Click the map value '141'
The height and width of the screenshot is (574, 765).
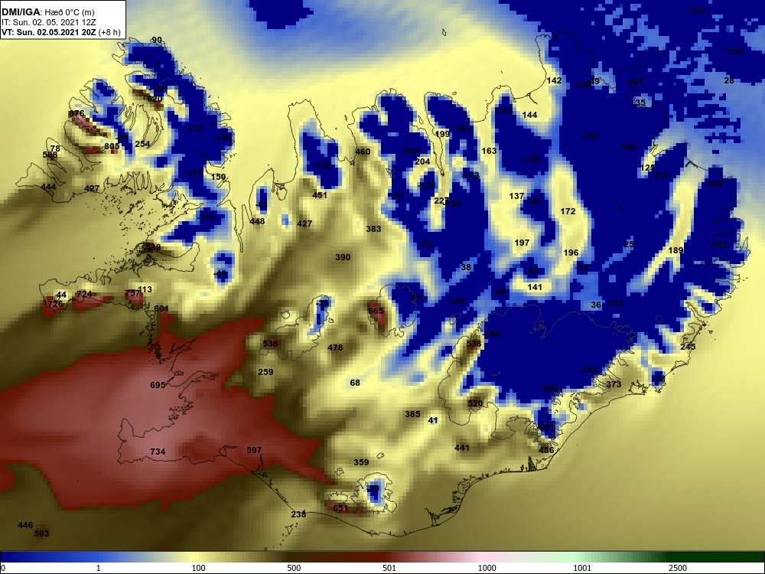click(535, 287)
